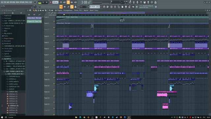Image resolution: width=211 pixels, height=119 pixels.
Task: Open the EDIT menu
Action: tap(5, 2)
